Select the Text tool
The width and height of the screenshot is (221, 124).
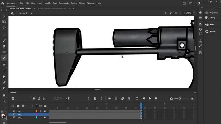coord(4,71)
